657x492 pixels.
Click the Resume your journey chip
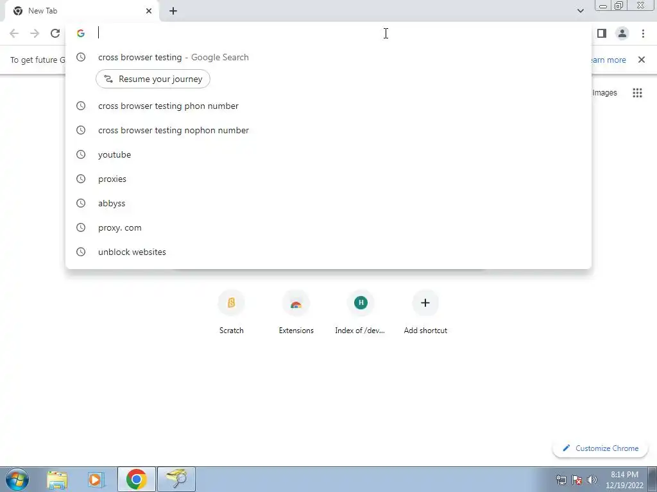(153, 79)
